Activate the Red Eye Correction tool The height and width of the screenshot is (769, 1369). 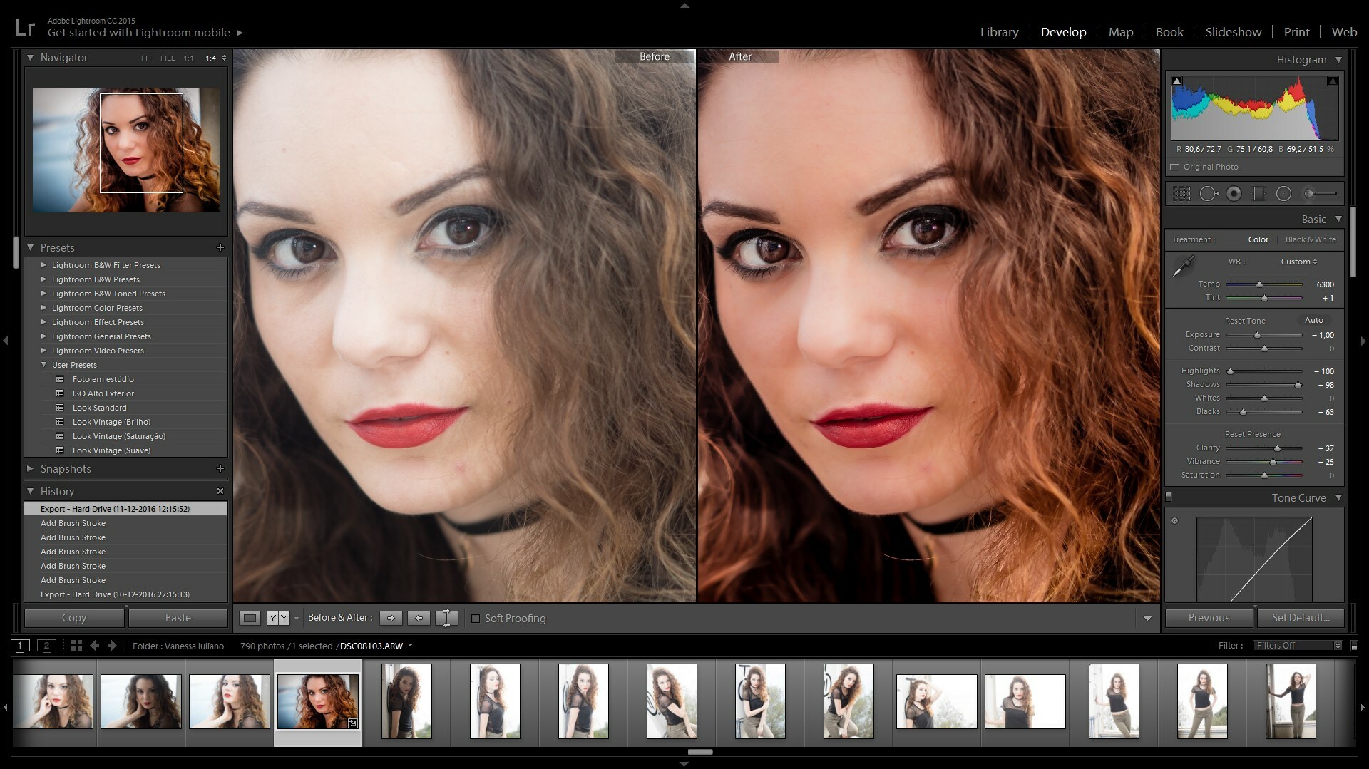point(1234,194)
